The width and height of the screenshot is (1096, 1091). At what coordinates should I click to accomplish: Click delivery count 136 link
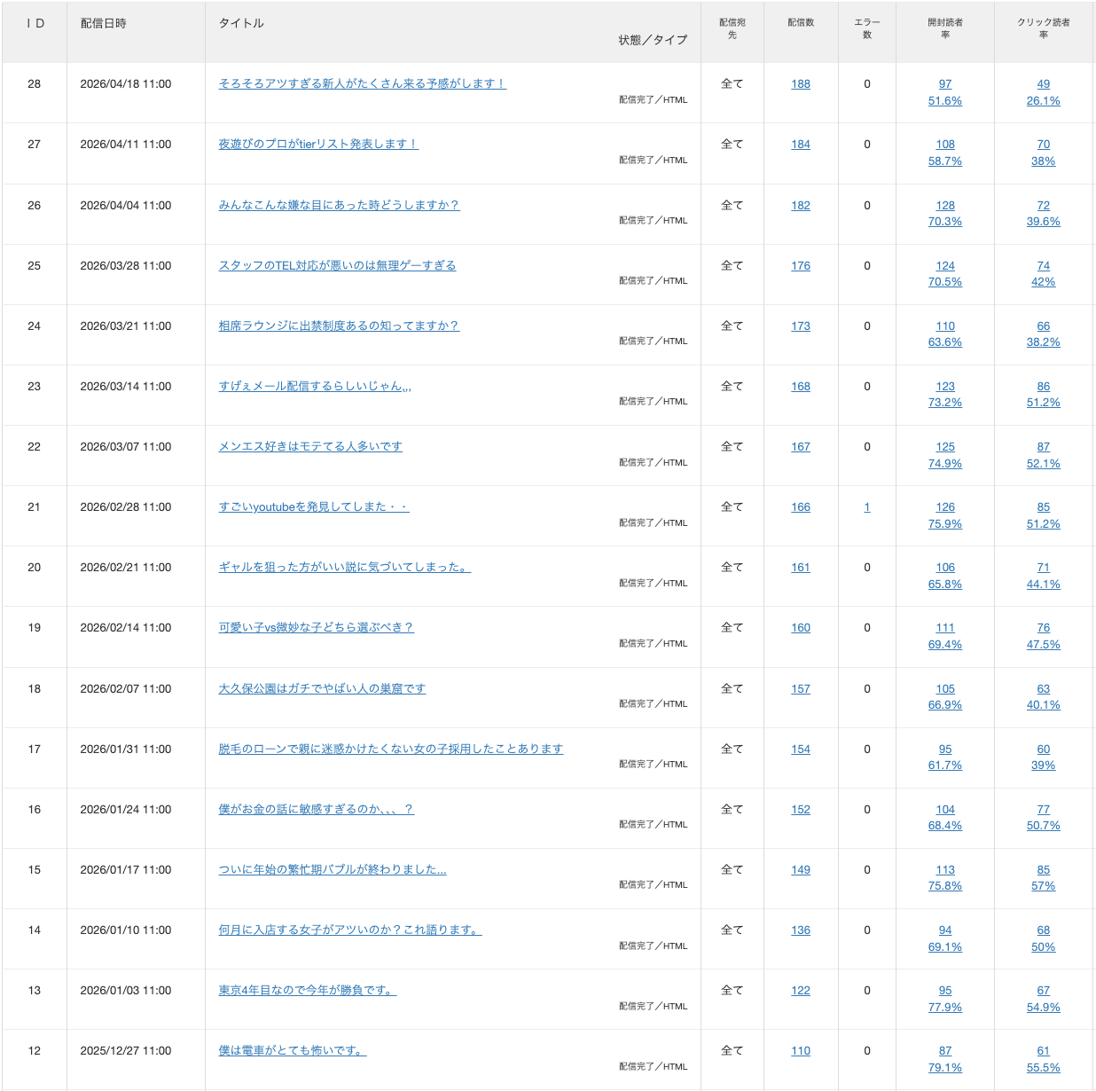800,930
